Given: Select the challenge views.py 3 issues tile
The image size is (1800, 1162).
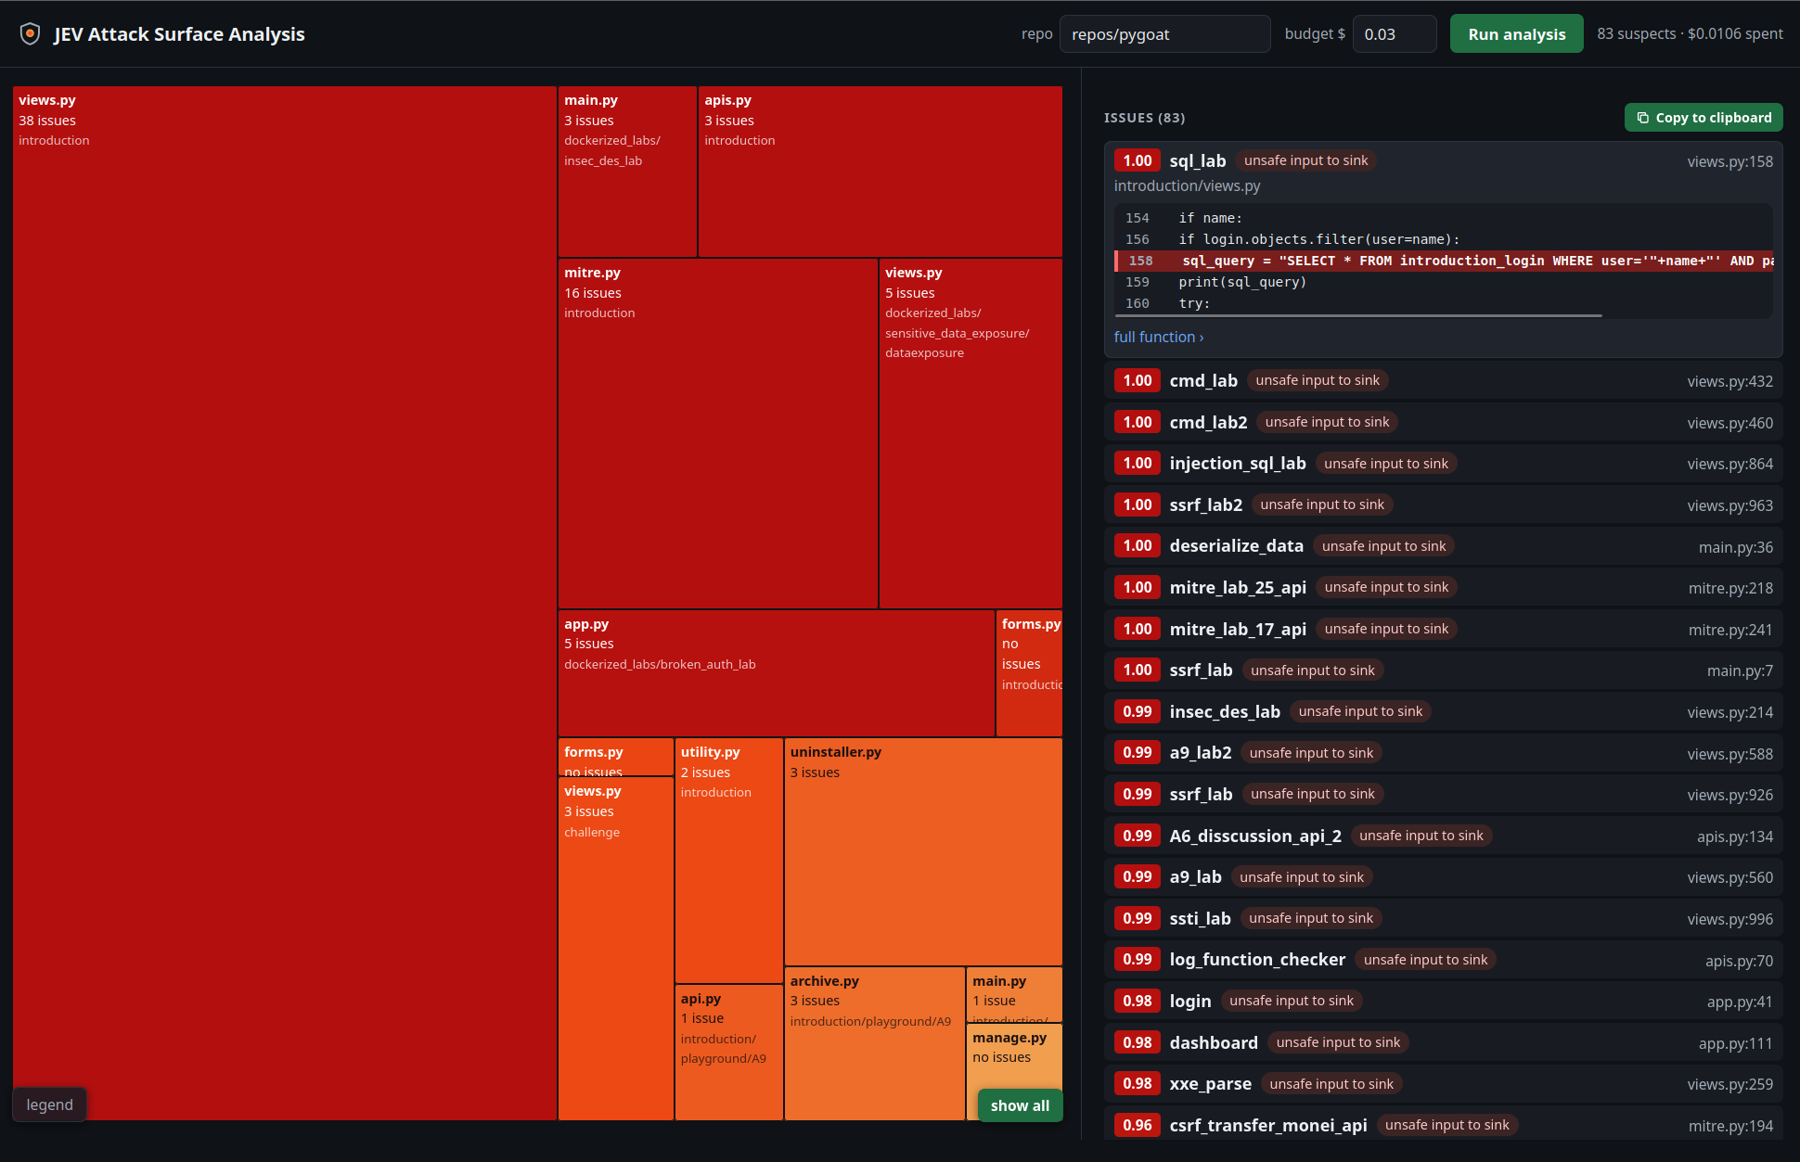Looking at the screenshot, I should pyautogui.click(x=615, y=949).
